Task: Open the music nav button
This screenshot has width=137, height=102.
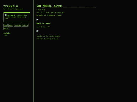Action: point(6,29)
